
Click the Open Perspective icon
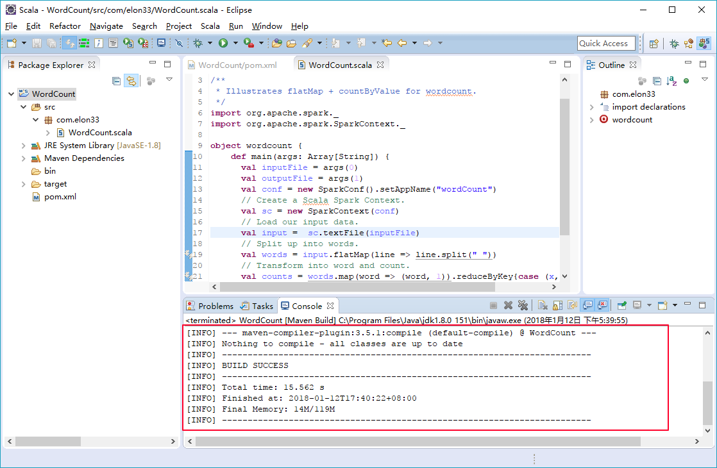pos(654,44)
